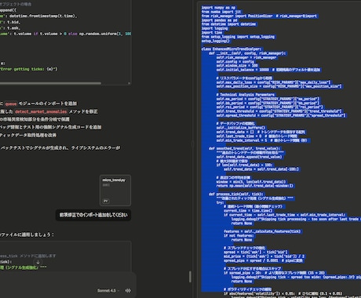Click the 'current_time = time.time()' line
The height and width of the screenshot is (298, 361).
(x=248, y=210)
